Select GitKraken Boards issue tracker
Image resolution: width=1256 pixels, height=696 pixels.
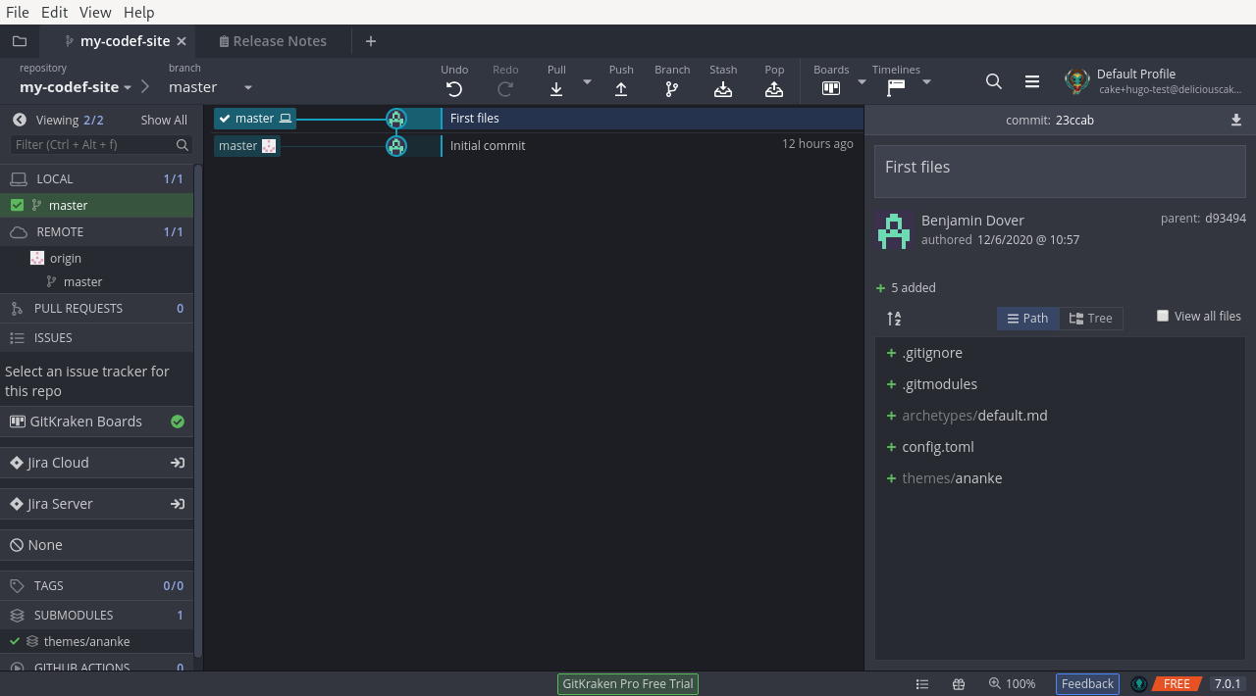(96, 422)
